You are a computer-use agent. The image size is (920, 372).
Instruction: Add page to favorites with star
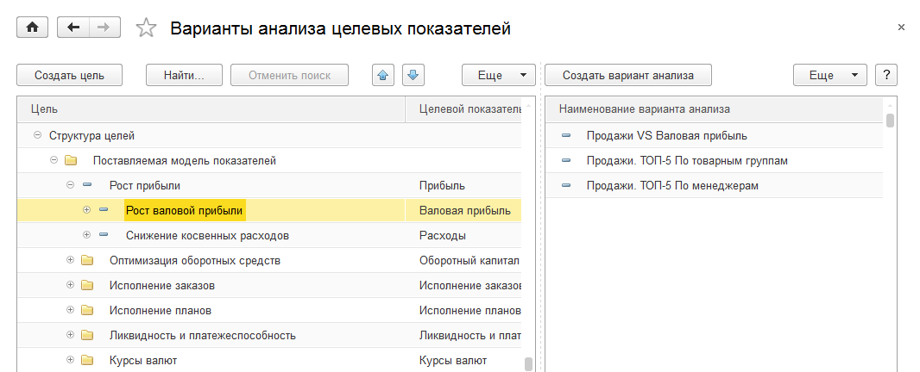pyautogui.click(x=147, y=28)
